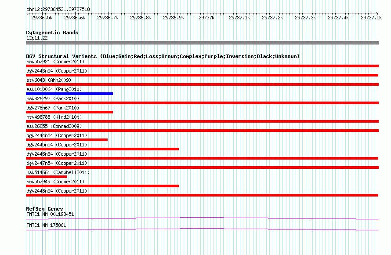
Task: Select the dgv278n67 (Park2010) variant label
Action: click(53, 108)
